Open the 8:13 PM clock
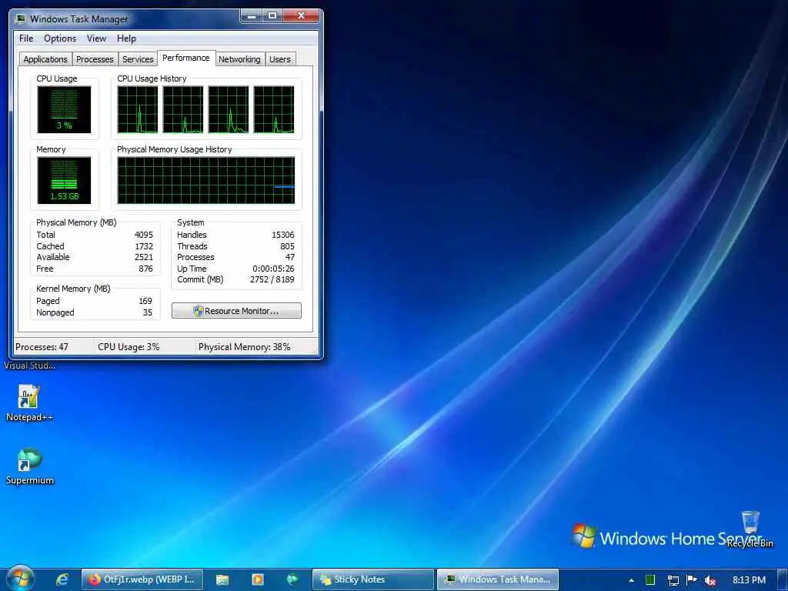This screenshot has width=788, height=591. click(749, 580)
